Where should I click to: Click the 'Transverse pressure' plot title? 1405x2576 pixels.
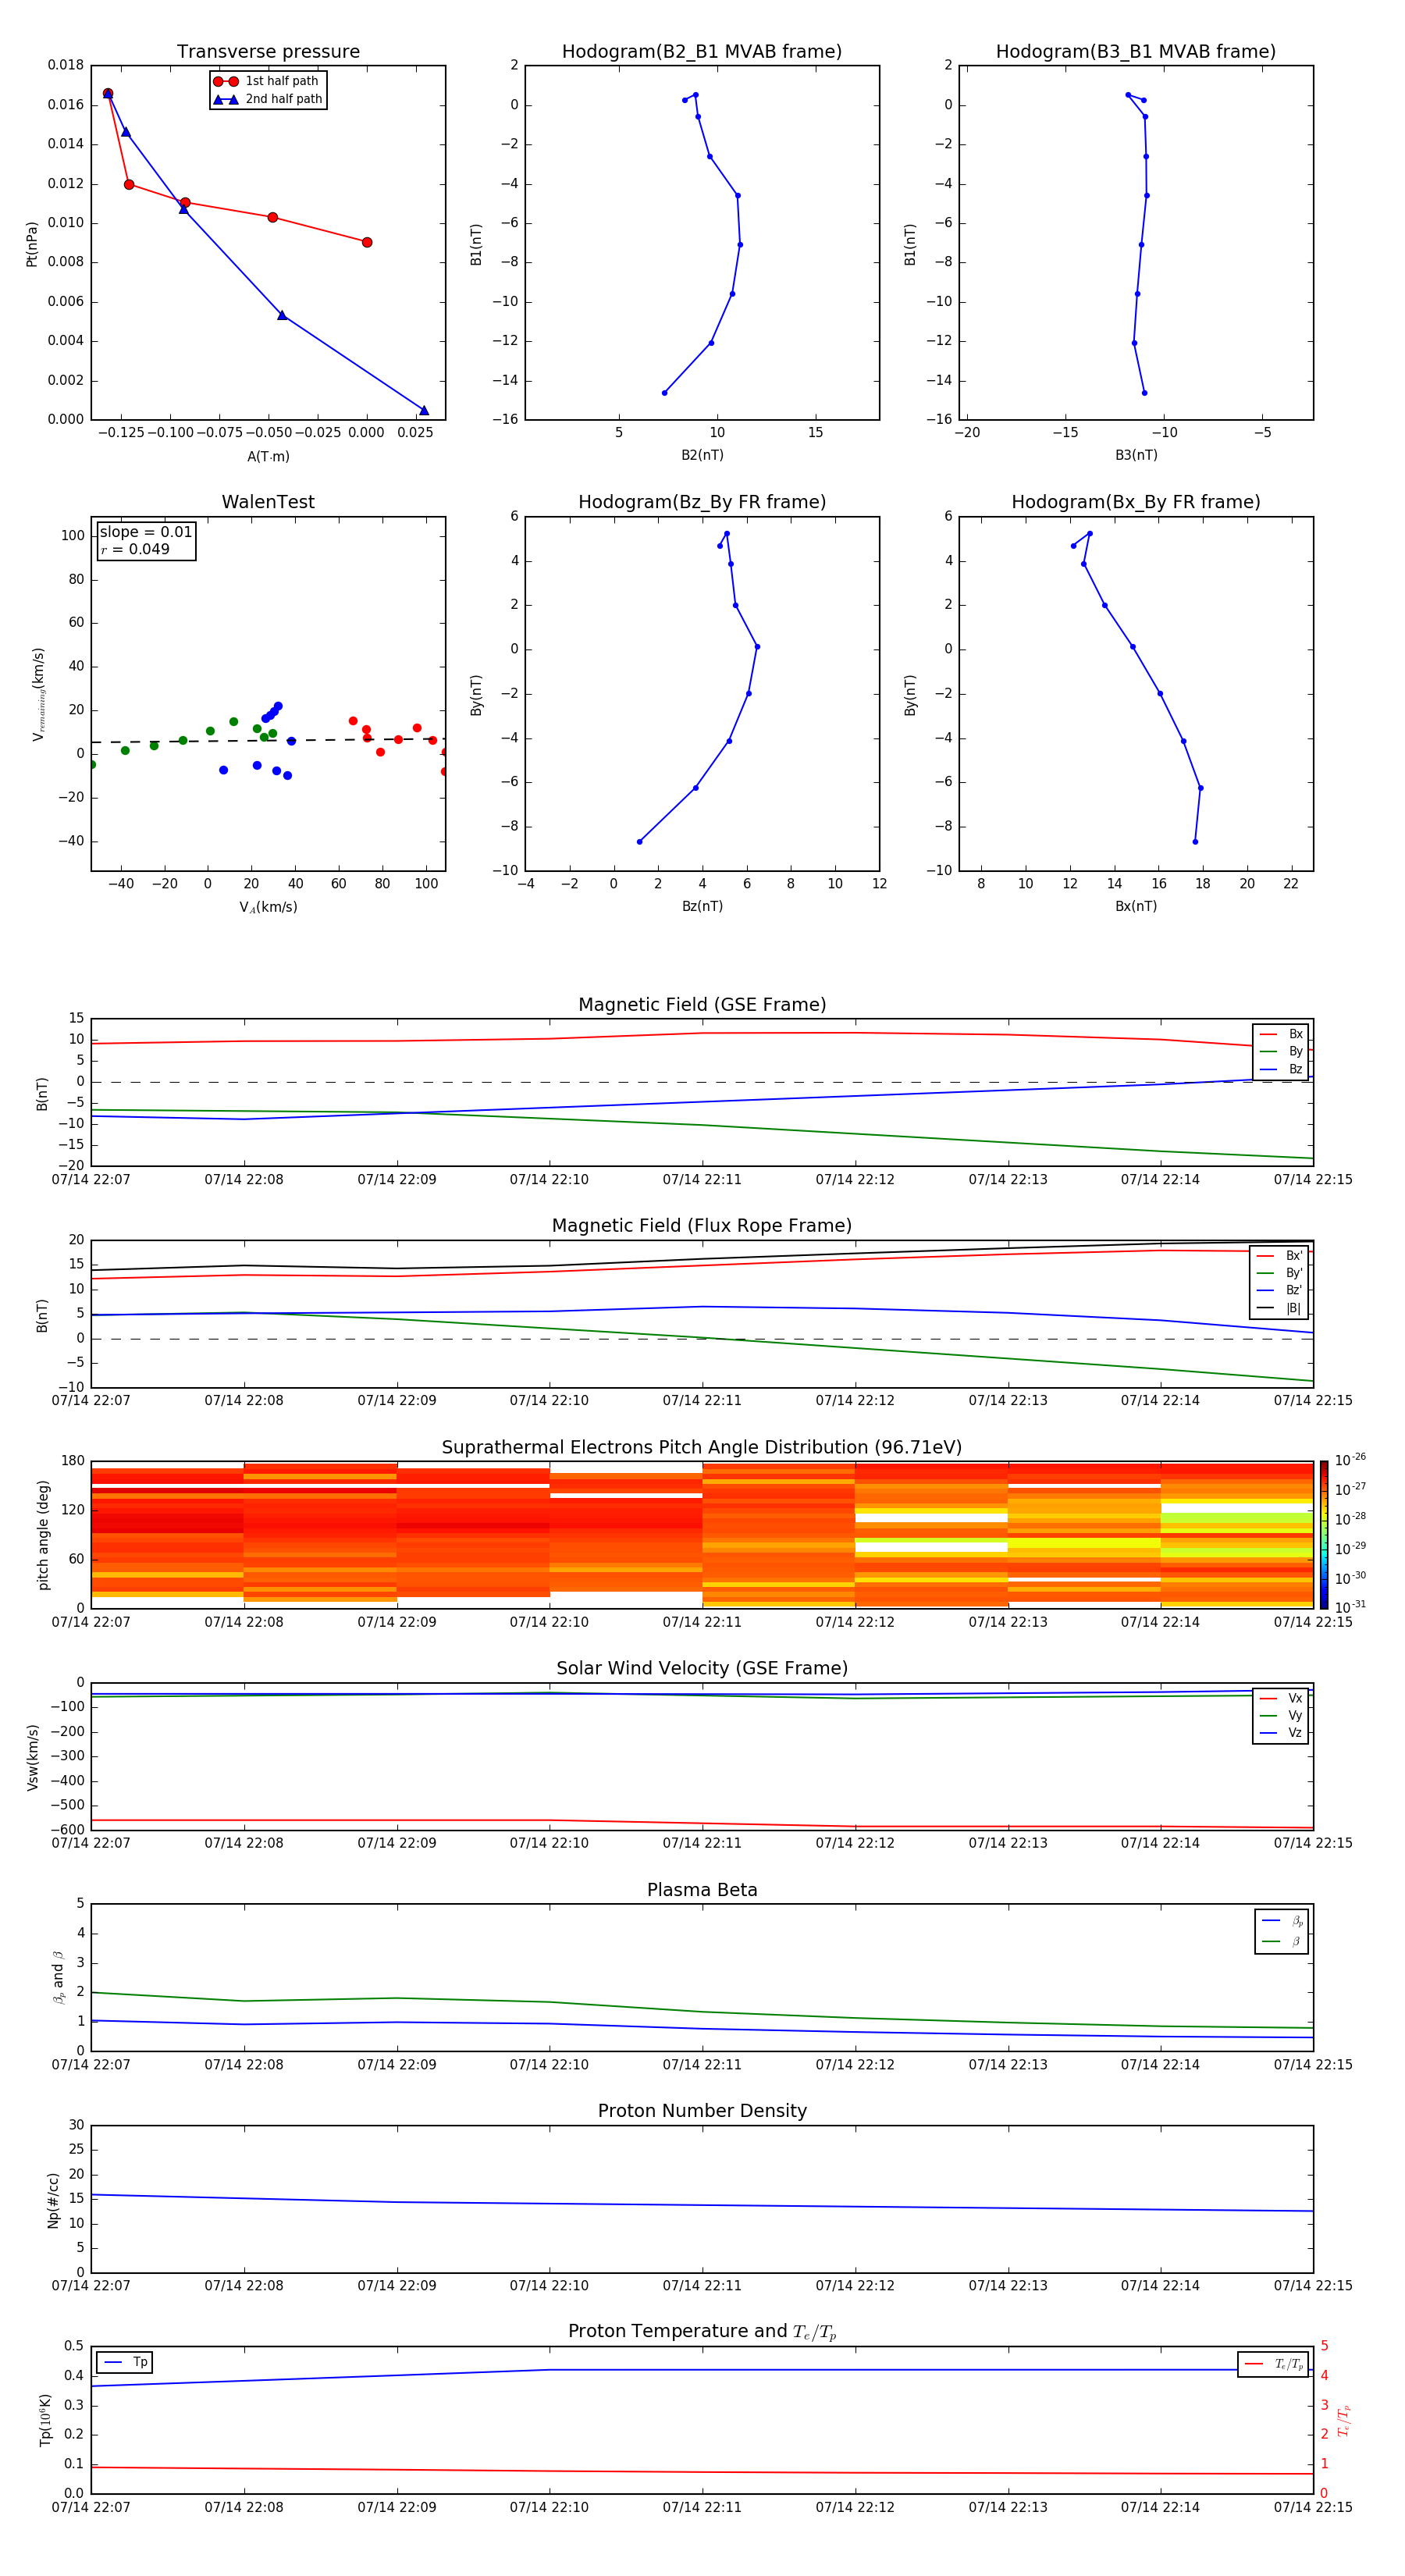(268, 52)
